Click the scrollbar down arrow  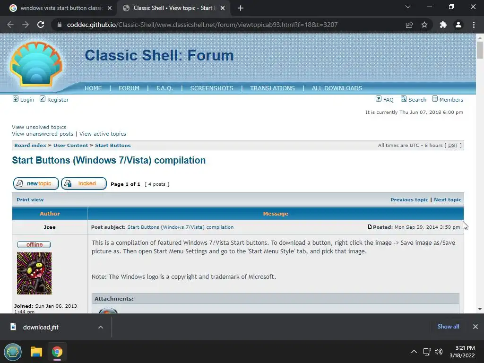point(480,309)
